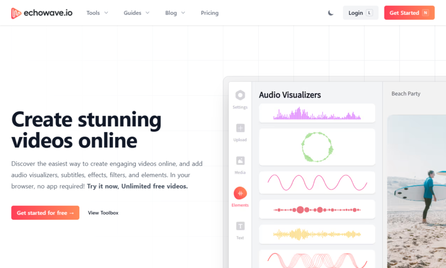Select the yellow waveform visualizer
The height and width of the screenshot is (268, 446).
tap(317, 234)
